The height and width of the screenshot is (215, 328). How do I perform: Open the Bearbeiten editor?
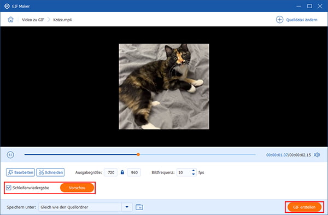pyautogui.click(x=20, y=172)
